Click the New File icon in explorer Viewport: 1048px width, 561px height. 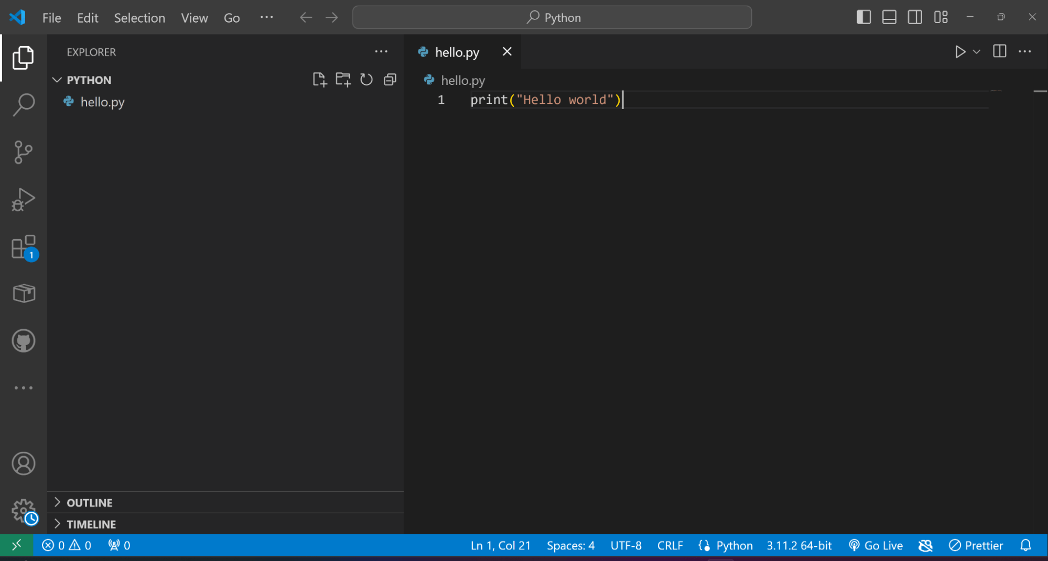319,80
